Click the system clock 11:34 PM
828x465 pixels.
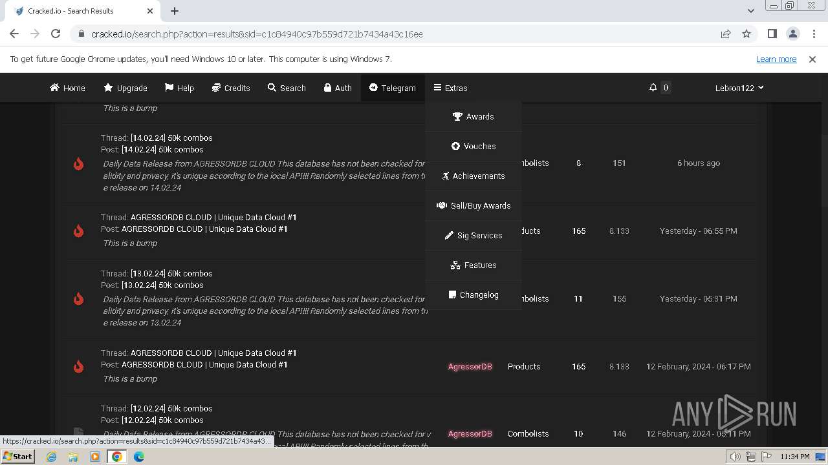point(795,457)
